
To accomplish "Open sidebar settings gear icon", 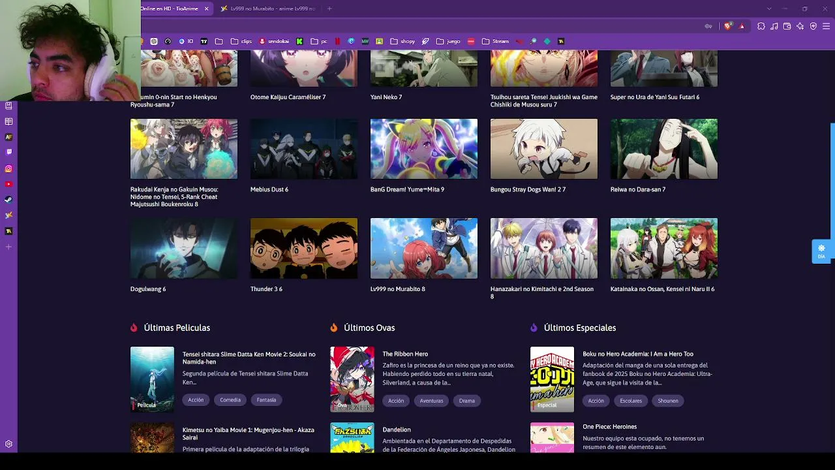I will coord(8,444).
